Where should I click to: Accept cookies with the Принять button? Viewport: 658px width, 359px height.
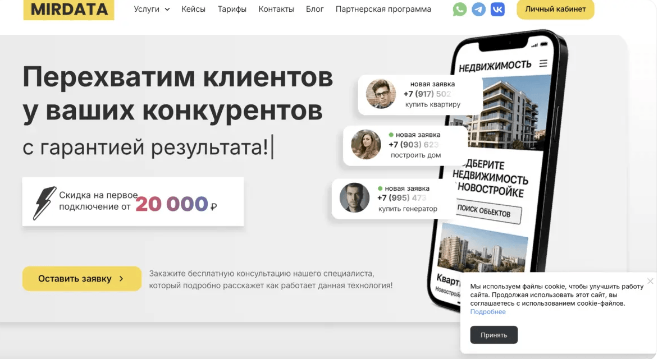pyautogui.click(x=494, y=335)
